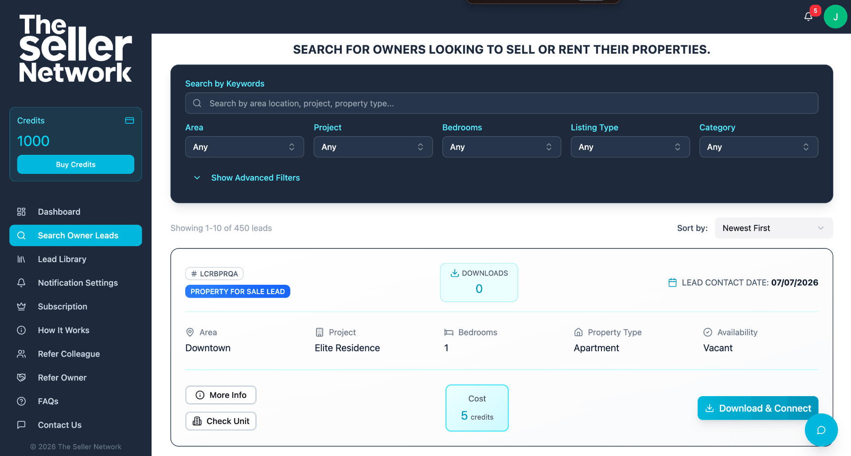
Task: Open Lead Library
Action: pyautogui.click(x=76, y=259)
